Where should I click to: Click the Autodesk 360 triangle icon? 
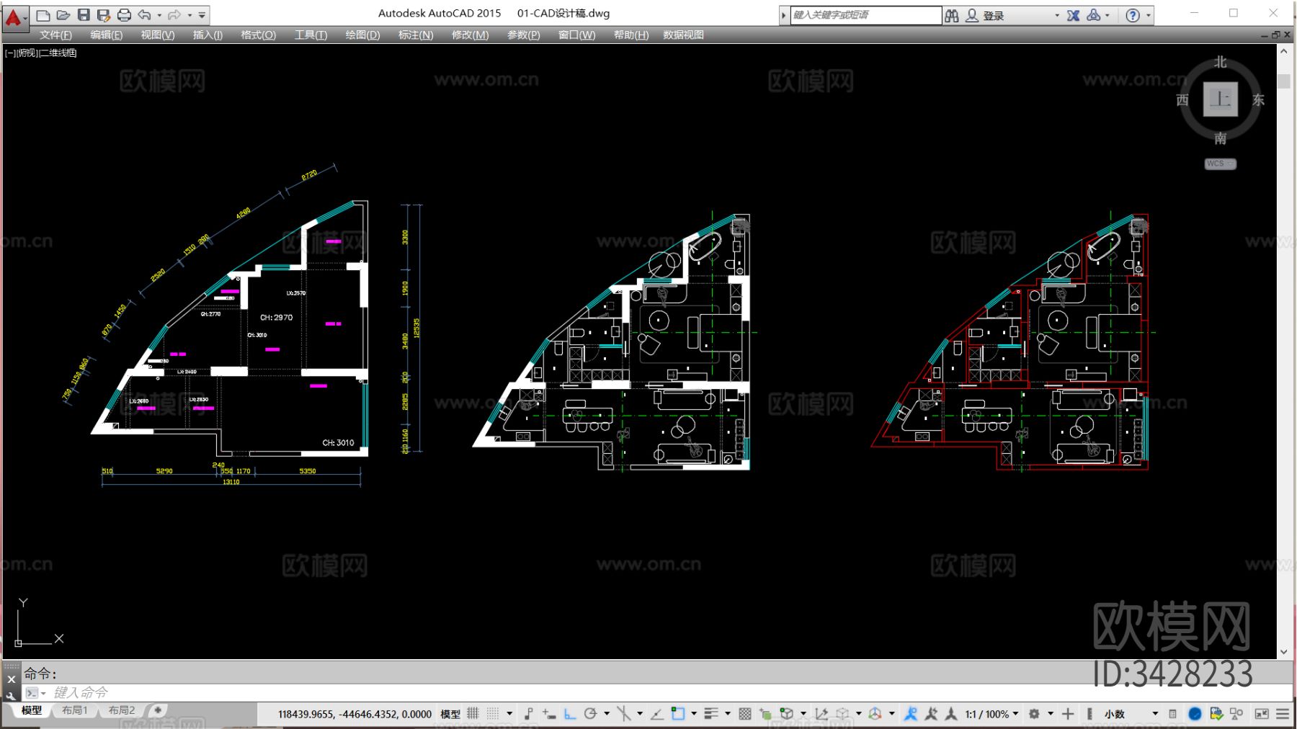pyautogui.click(x=1094, y=16)
